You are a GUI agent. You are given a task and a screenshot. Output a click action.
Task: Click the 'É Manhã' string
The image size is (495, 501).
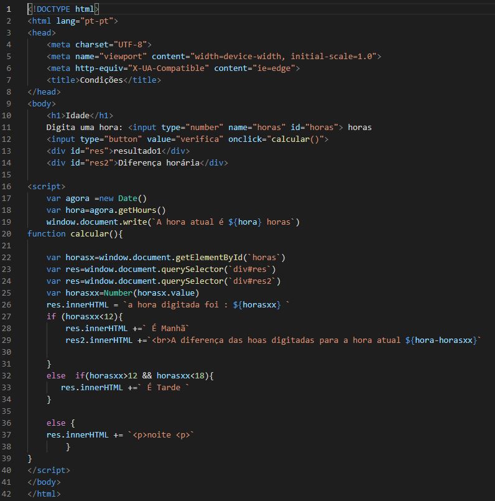[169, 329]
